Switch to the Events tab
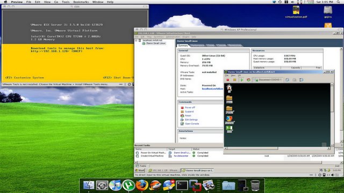 click(x=211, y=46)
